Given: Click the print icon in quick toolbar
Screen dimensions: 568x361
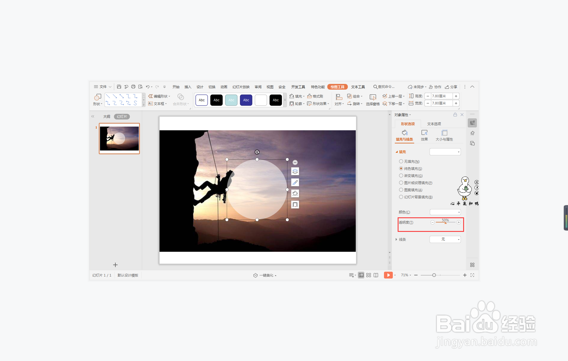Looking at the screenshot, I should [133, 87].
